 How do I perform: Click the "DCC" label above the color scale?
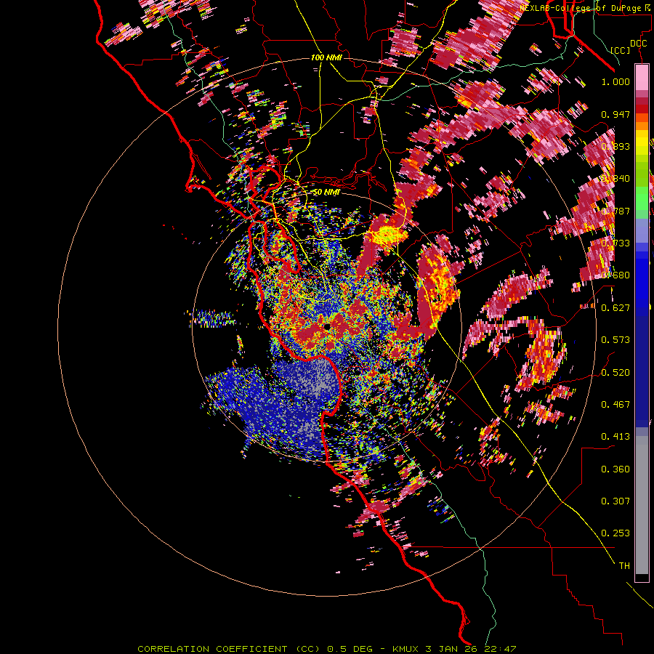click(638, 44)
